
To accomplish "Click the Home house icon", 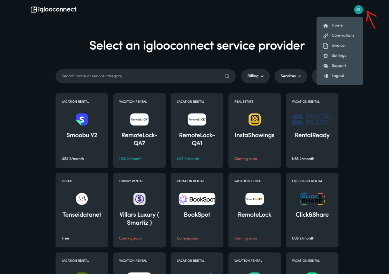I will tap(326, 25).
